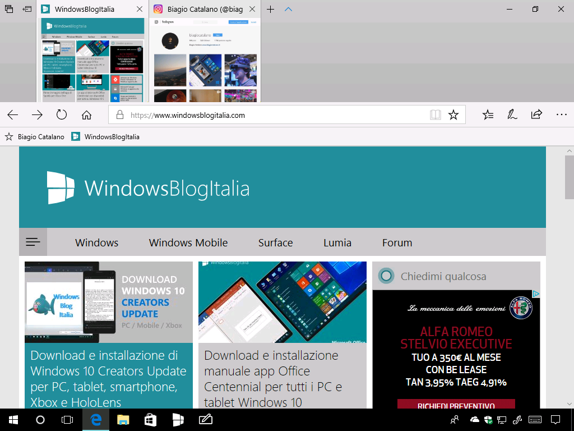This screenshot has width=574, height=431.
Task: Open the People icon in system tray
Action: [x=455, y=420]
